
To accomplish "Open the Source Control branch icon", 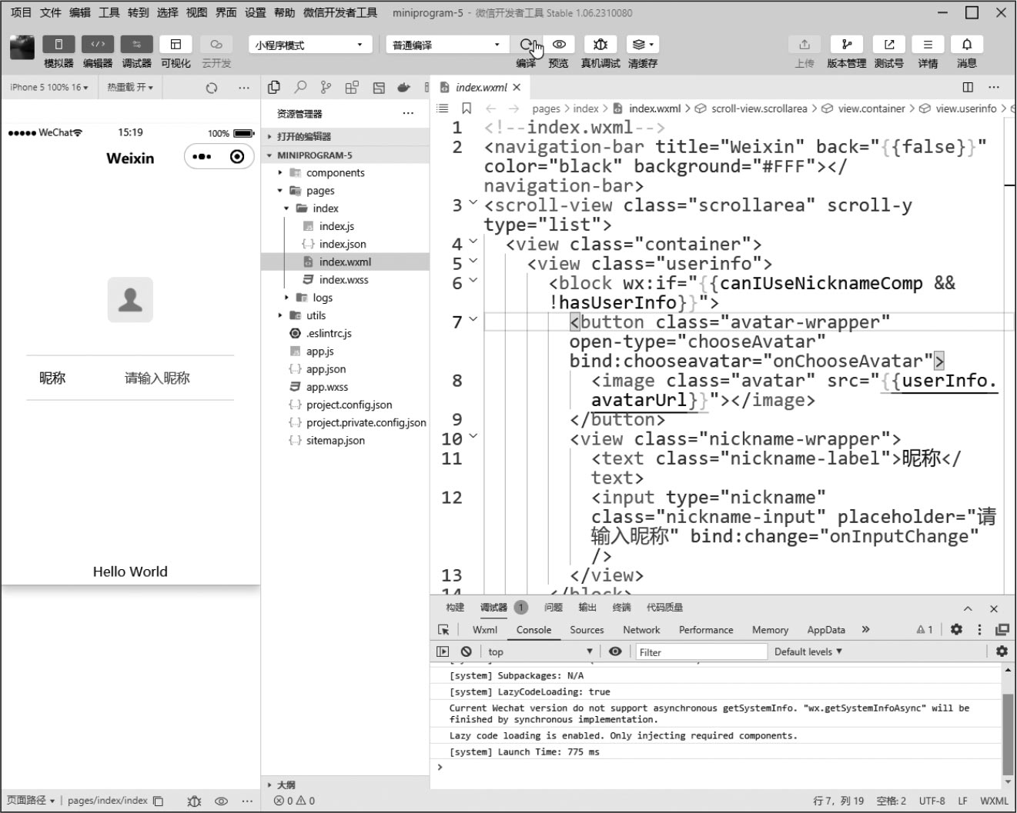I will pos(326,88).
